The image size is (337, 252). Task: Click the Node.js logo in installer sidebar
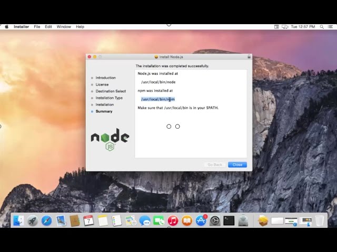tap(110, 140)
